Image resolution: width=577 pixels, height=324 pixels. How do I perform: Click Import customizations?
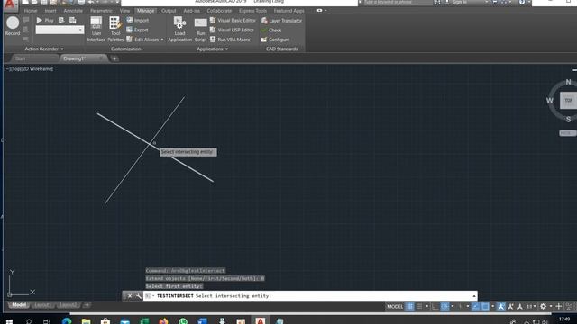pyautogui.click(x=138, y=21)
